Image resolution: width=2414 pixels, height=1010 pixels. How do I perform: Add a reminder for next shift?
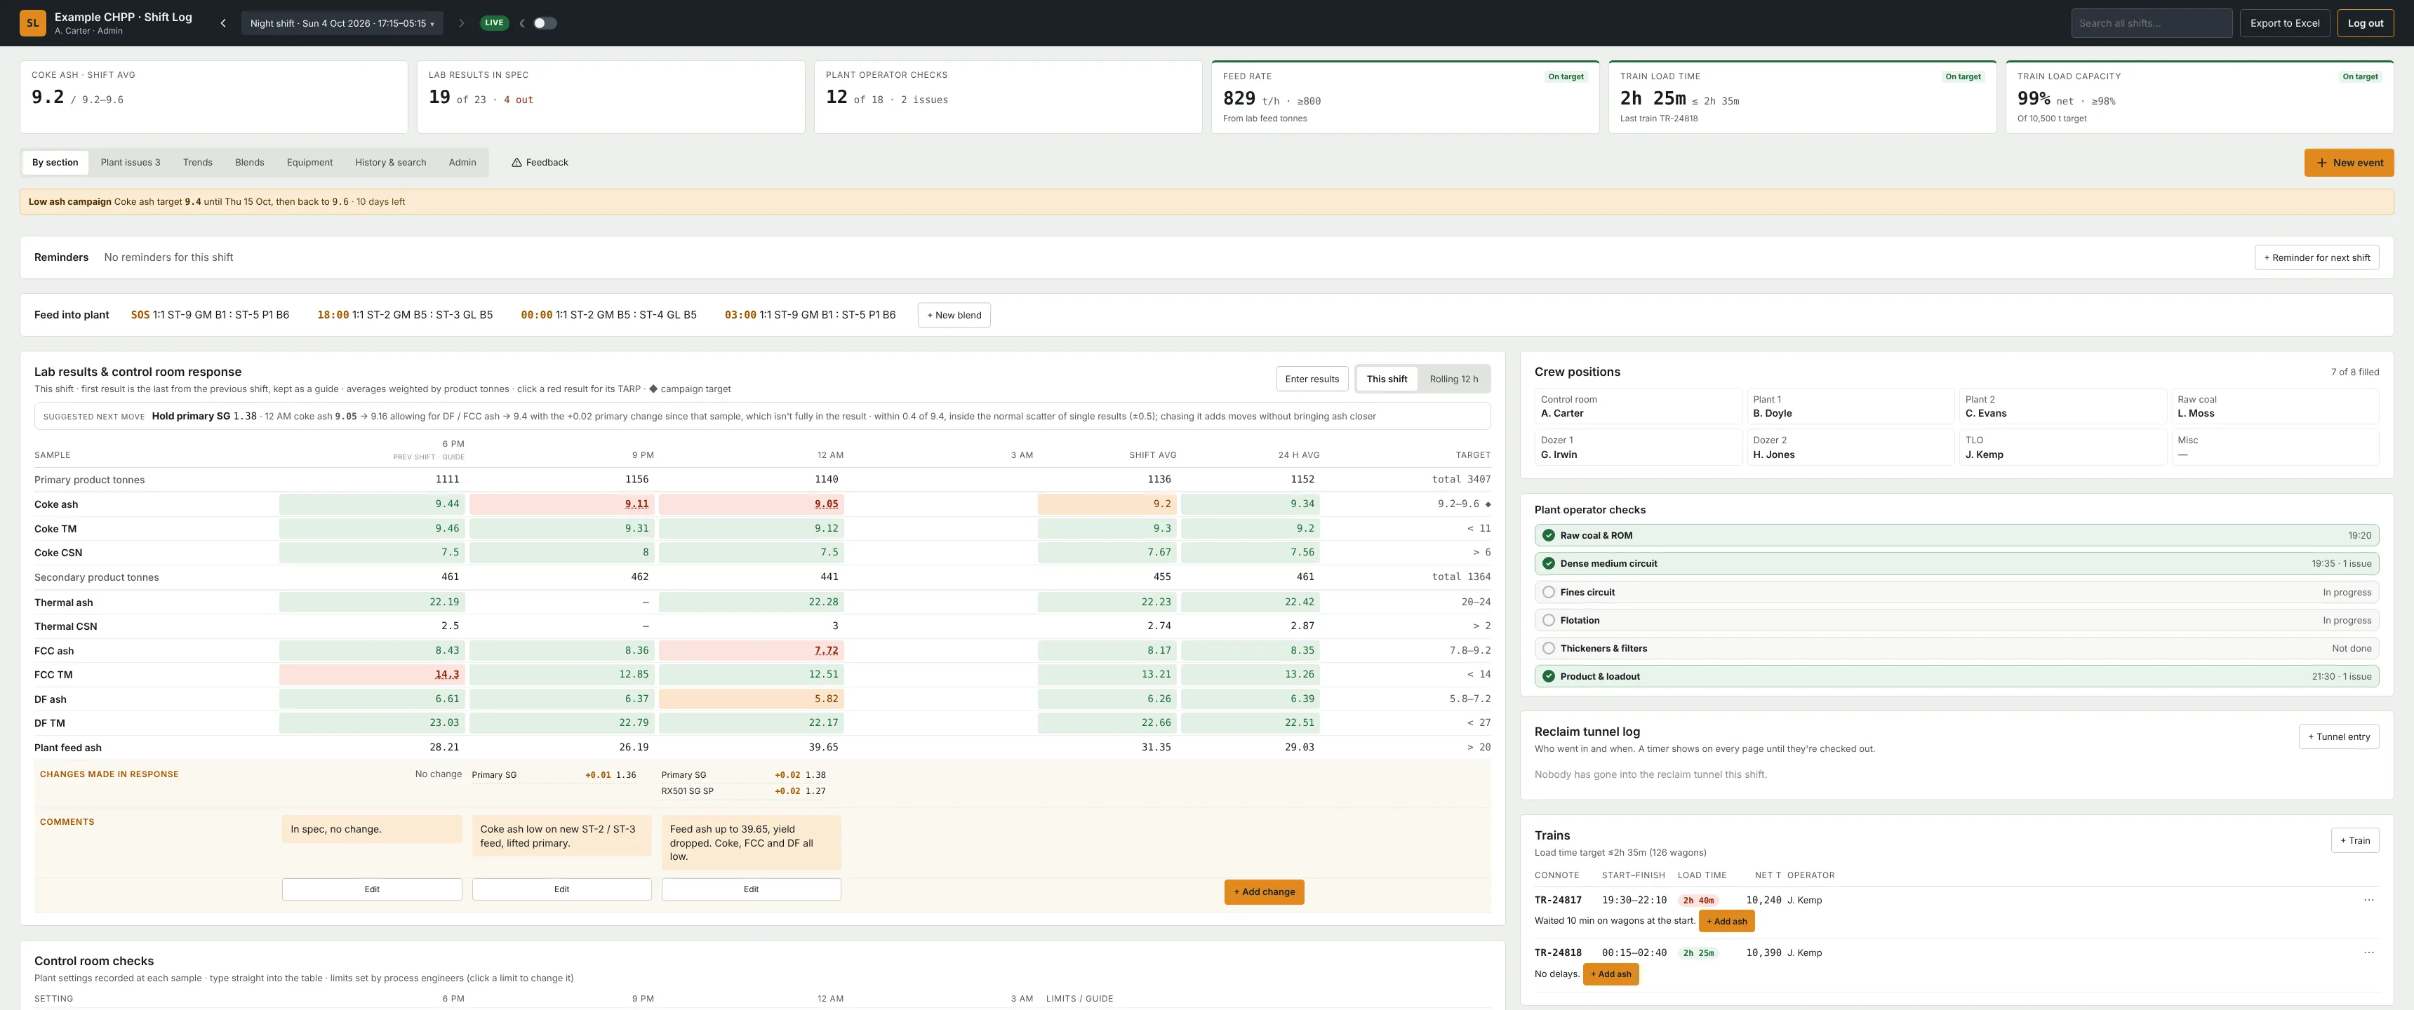(2316, 257)
